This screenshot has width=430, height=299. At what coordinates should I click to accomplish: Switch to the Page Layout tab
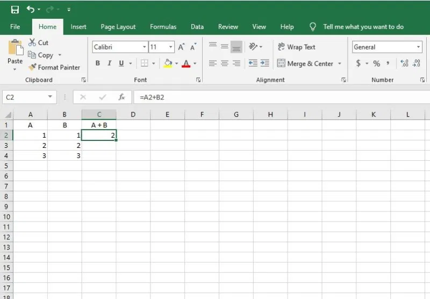[x=118, y=26]
